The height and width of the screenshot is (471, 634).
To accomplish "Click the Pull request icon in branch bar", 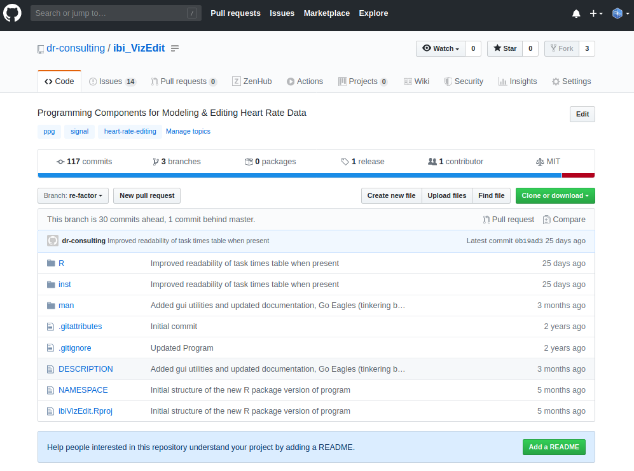I will (x=486, y=220).
